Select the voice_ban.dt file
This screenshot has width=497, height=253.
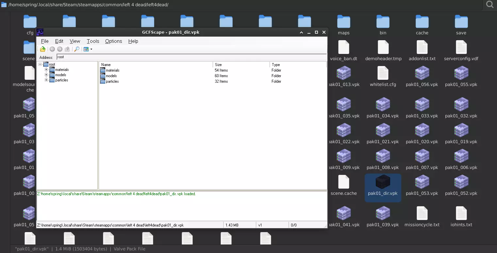tap(344, 51)
